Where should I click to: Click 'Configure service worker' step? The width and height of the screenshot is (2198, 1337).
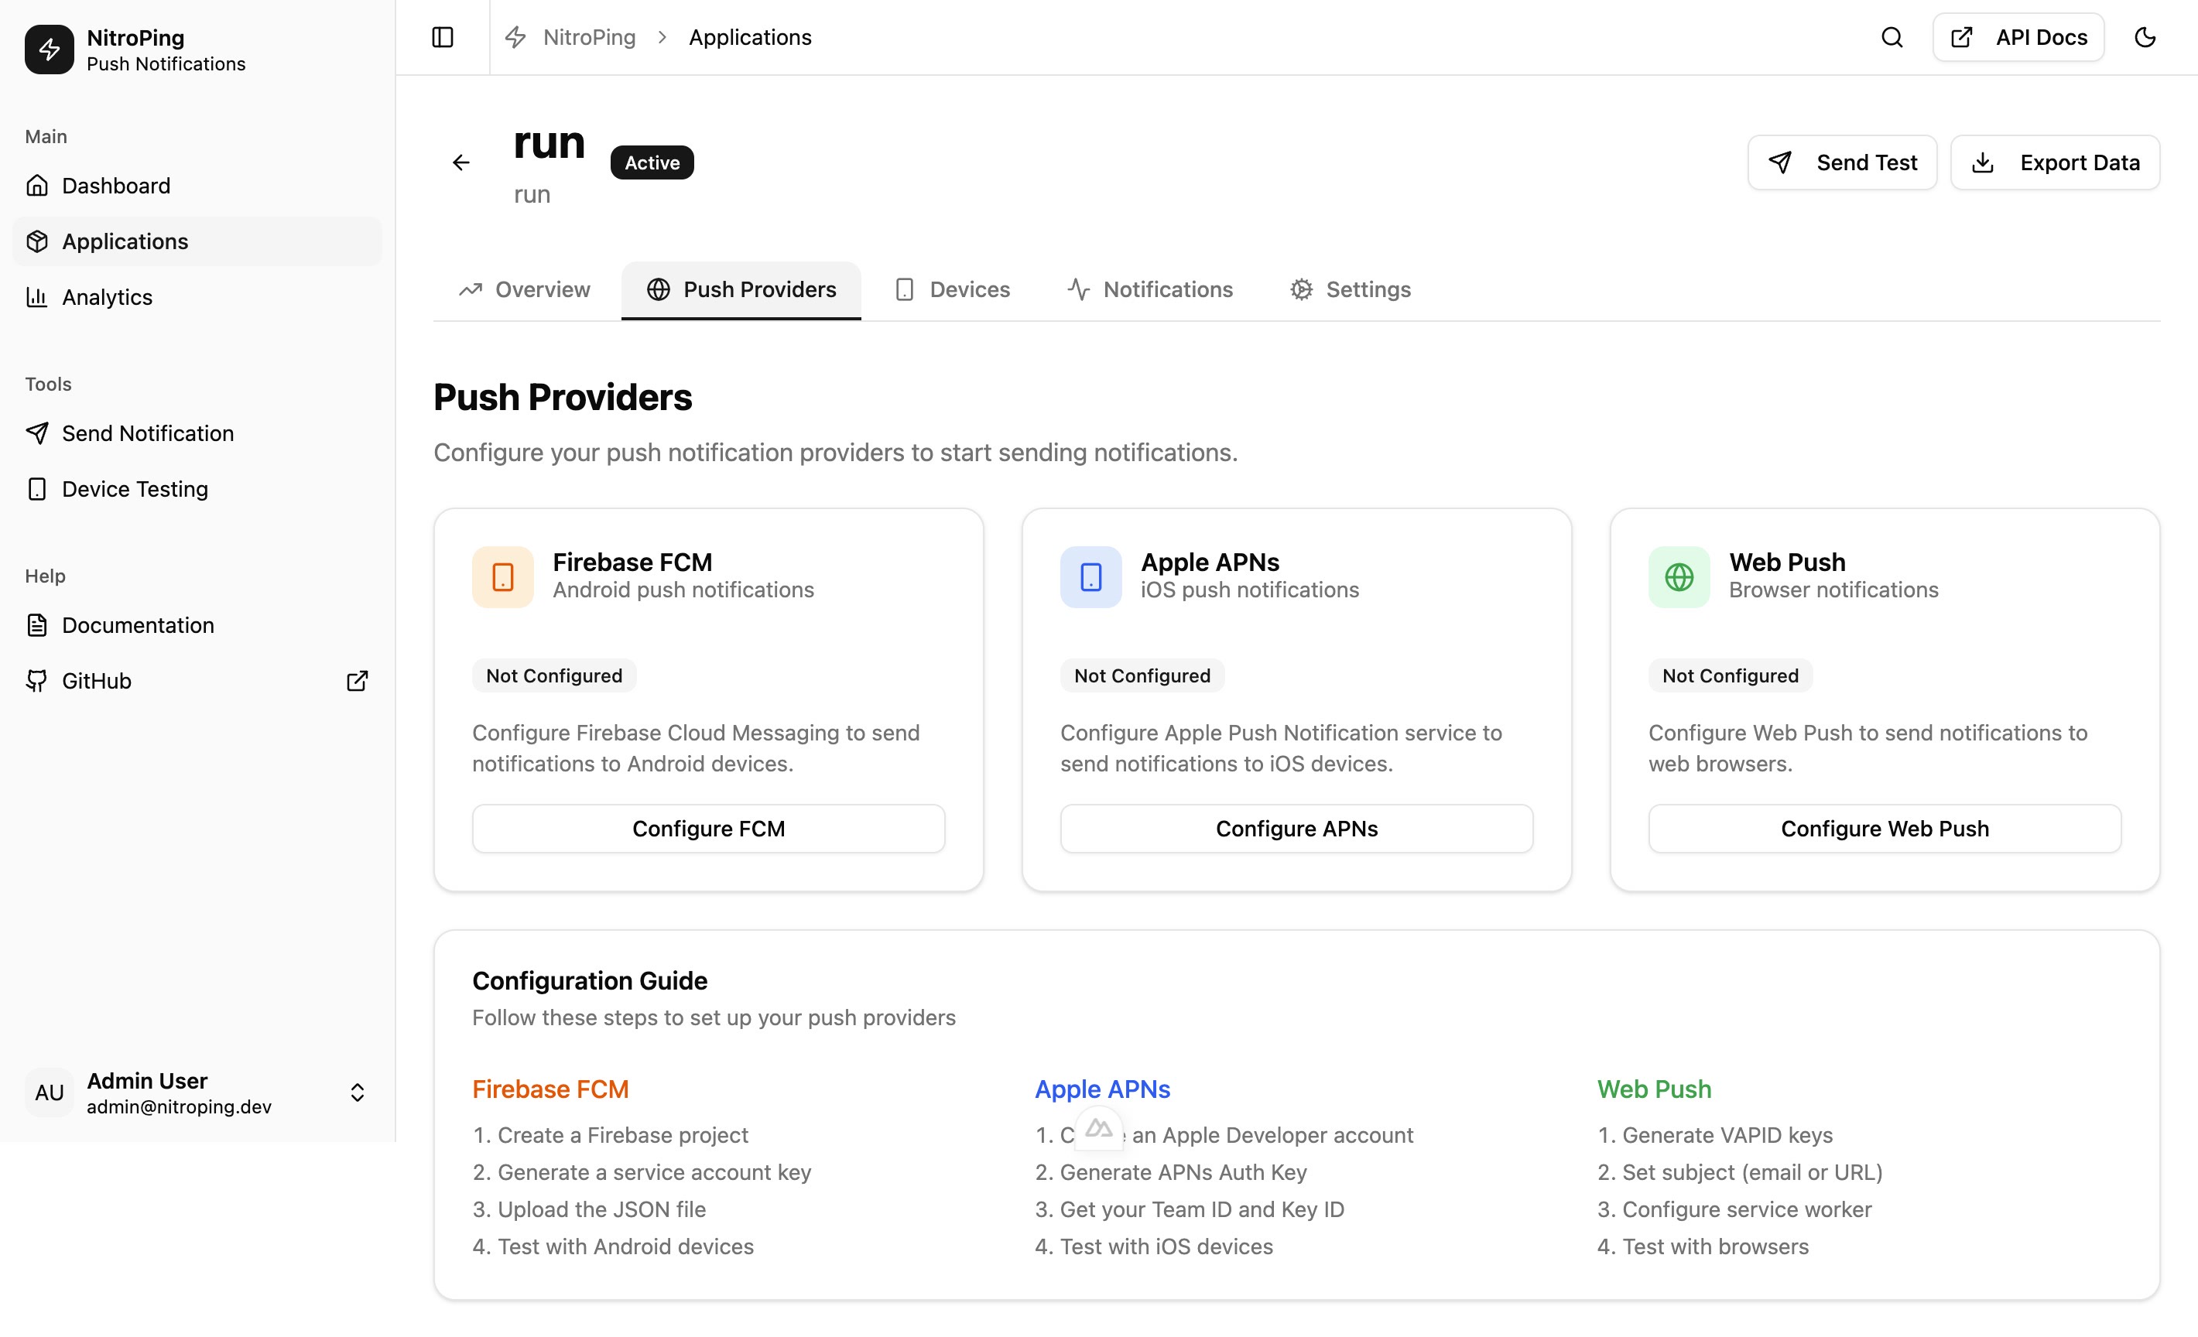(1735, 1209)
